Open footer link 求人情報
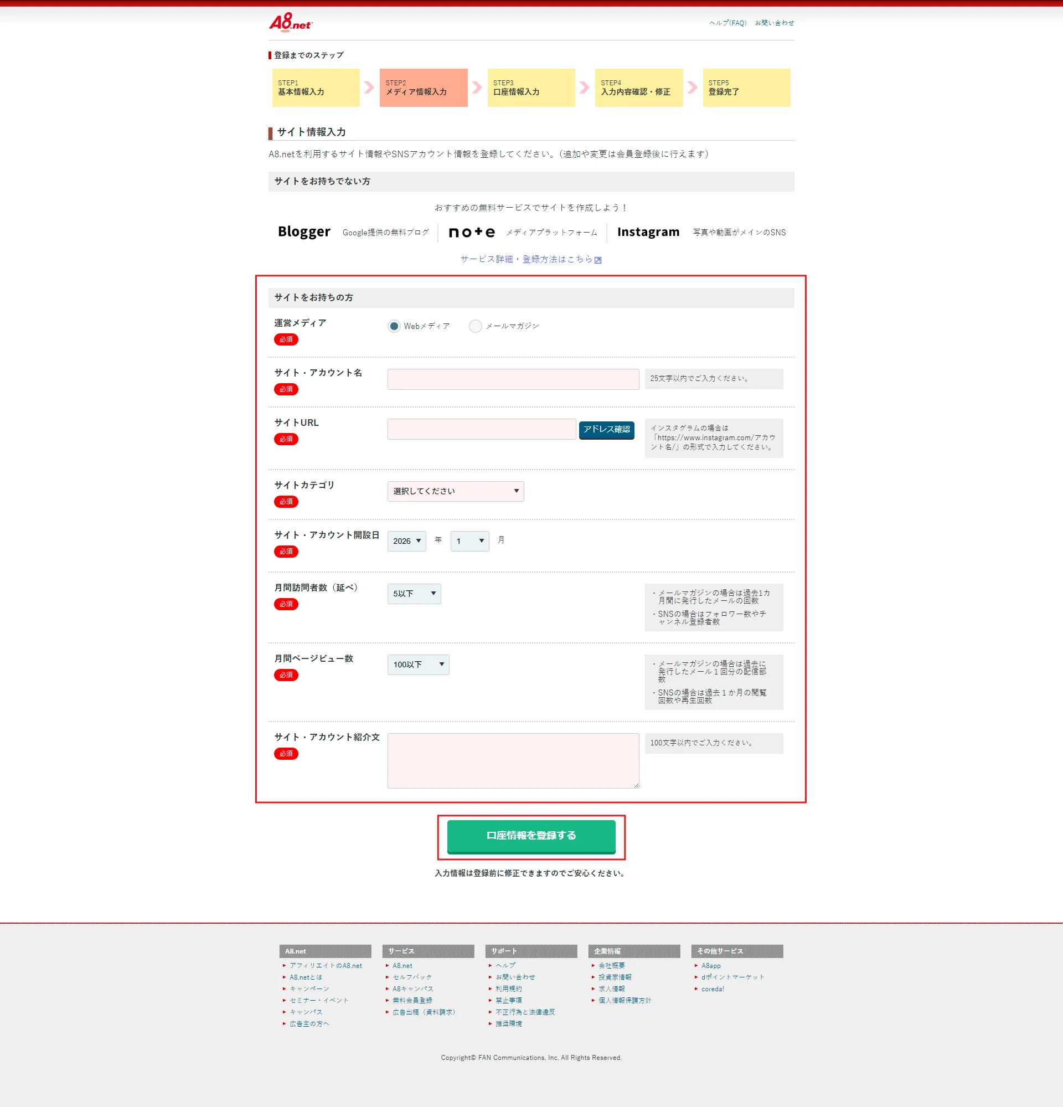 pos(612,989)
